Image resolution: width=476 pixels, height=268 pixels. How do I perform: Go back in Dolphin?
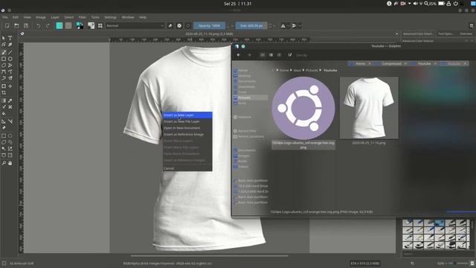[x=239, y=55]
